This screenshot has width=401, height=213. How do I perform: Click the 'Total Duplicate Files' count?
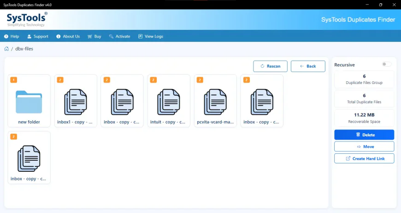364,95
